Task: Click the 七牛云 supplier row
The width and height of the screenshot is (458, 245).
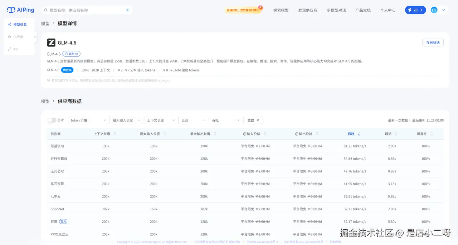Action: pyautogui.click(x=245, y=196)
